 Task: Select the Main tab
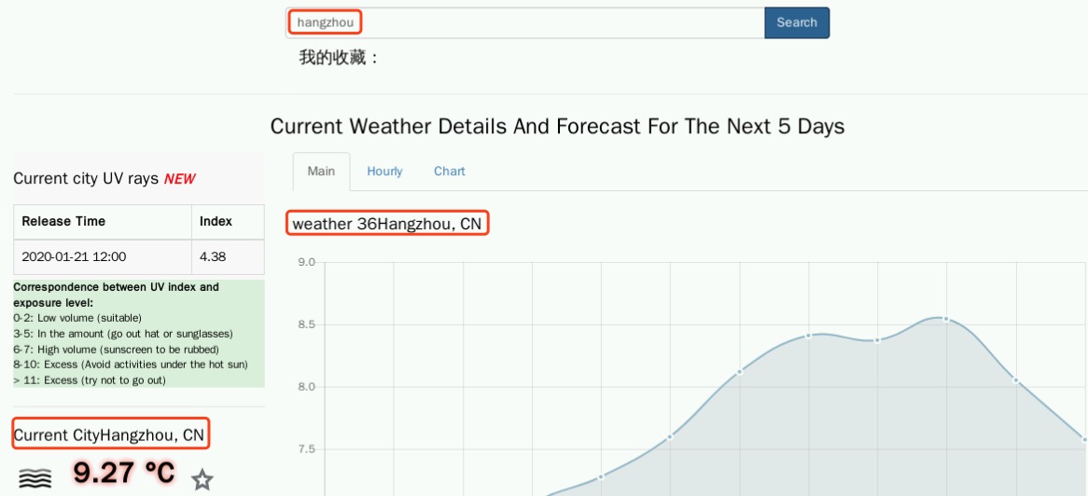tap(321, 172)
